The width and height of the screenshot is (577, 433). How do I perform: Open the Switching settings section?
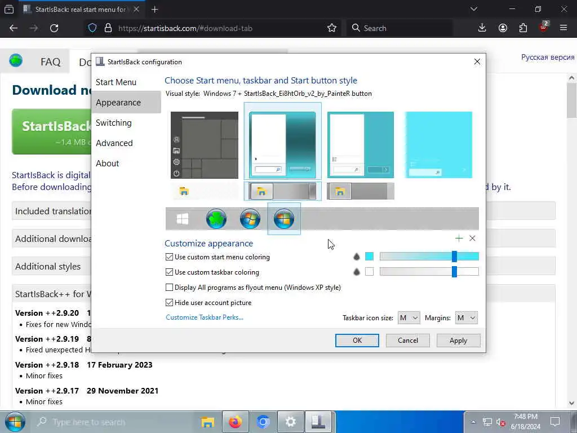[114, 122]
